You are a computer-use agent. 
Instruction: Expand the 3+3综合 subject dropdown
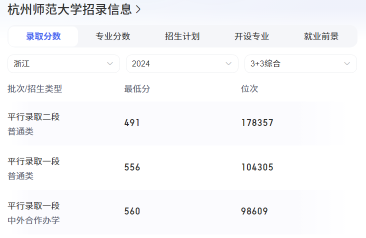coord(300,63)
